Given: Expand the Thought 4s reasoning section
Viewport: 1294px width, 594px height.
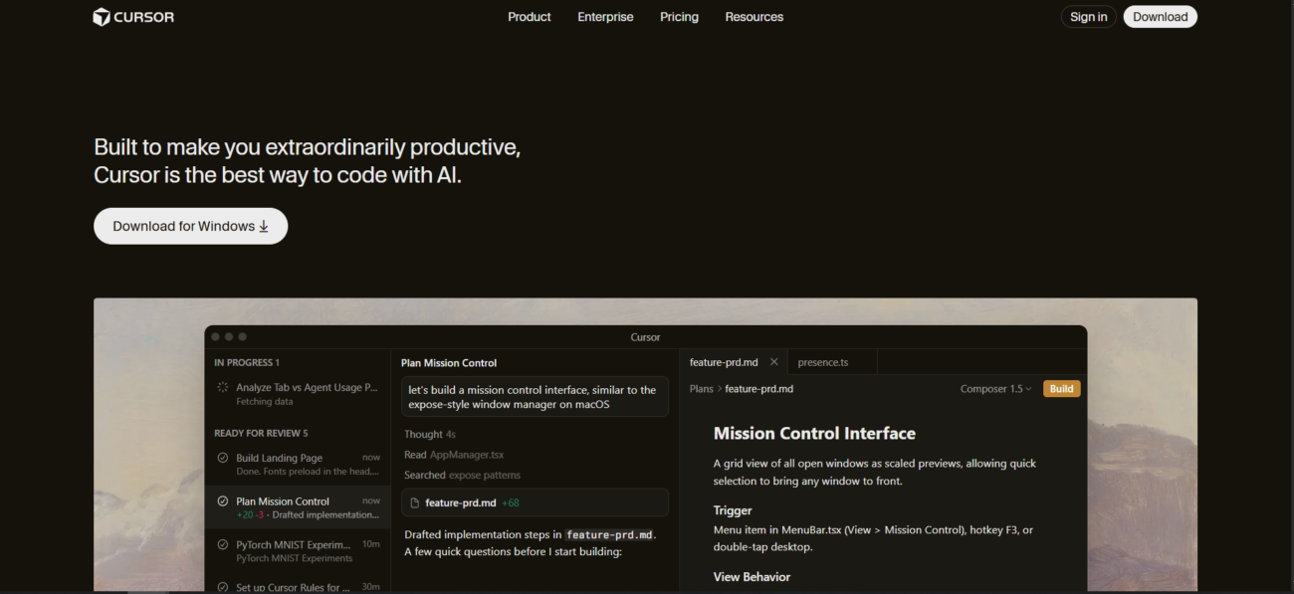Looking at the screenshot, I should tap(429, 435).
